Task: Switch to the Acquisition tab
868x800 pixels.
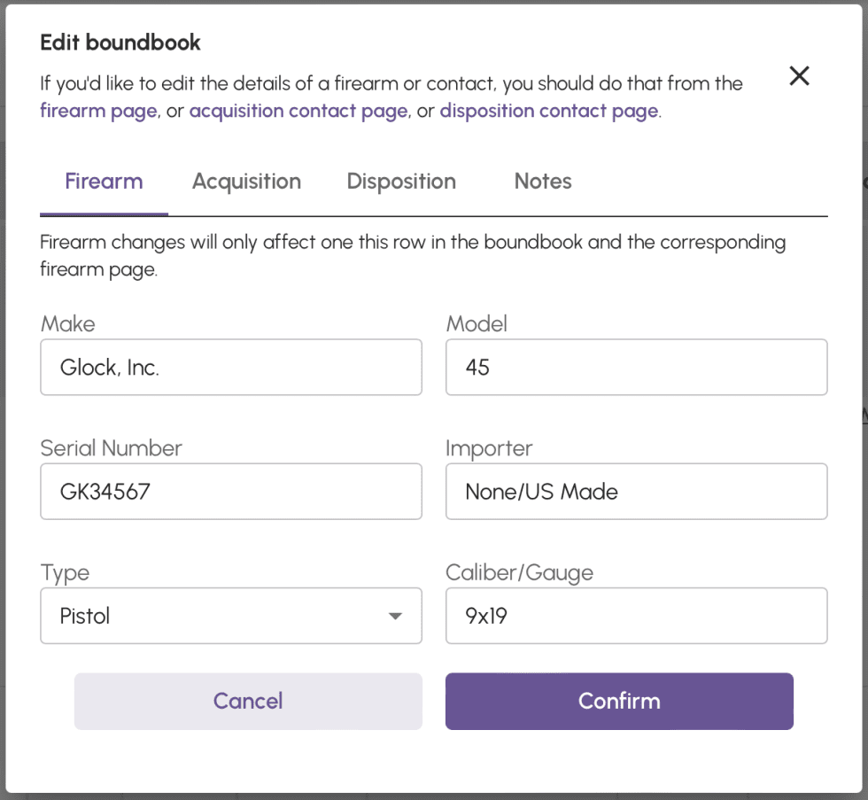Action: [x=246, y=182]
